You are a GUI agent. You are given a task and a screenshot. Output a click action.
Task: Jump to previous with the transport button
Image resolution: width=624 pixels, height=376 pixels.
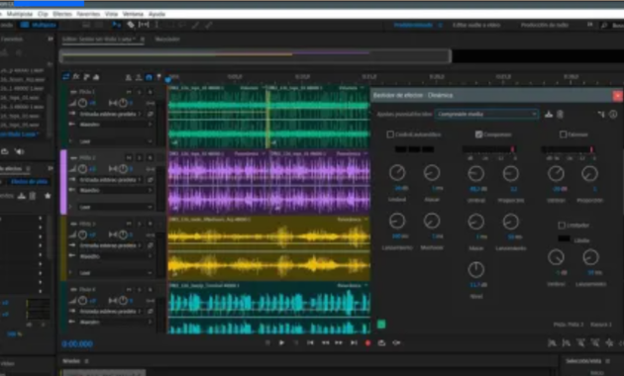pyautogui.click(x=310, y=342)
